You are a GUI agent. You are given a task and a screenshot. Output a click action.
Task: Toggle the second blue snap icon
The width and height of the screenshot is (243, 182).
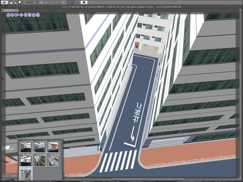73,2
